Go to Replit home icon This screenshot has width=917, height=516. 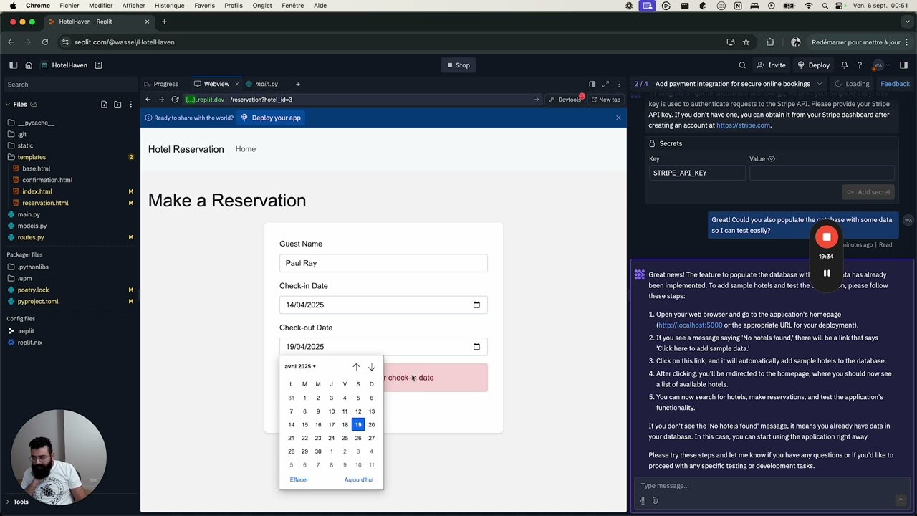pyautogui.click(x=29, y=65)
